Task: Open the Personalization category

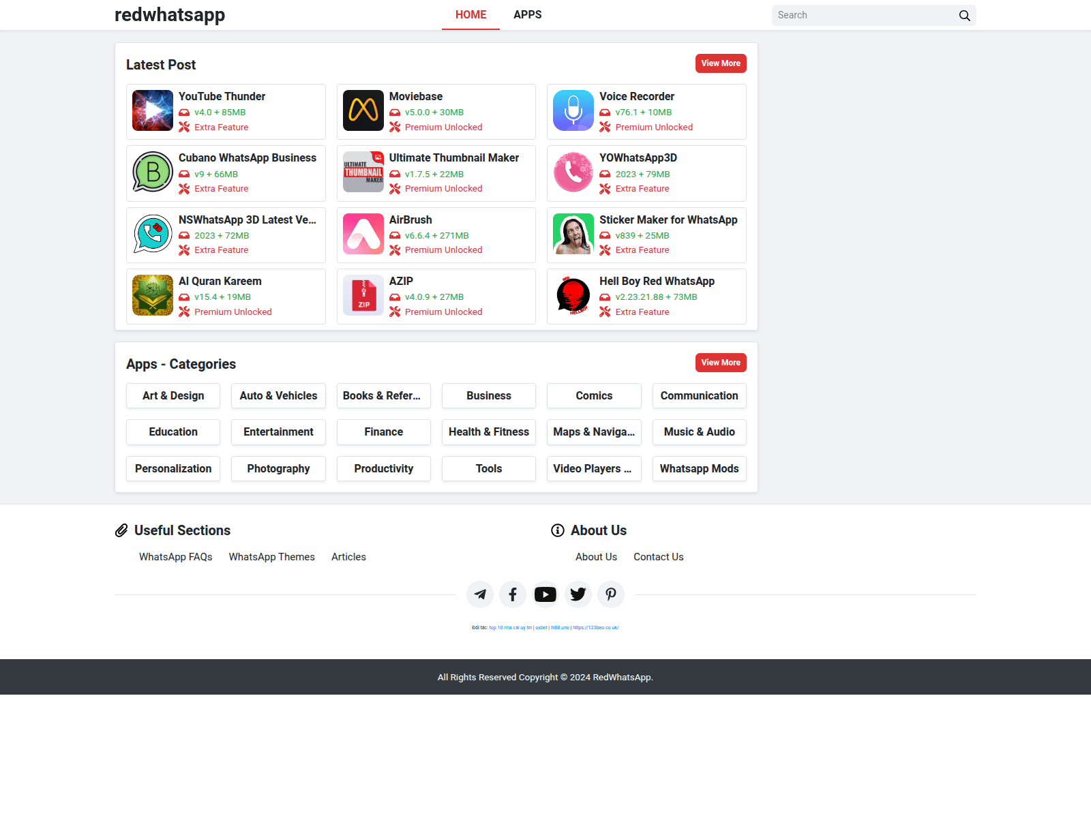Action: (173, 469)
